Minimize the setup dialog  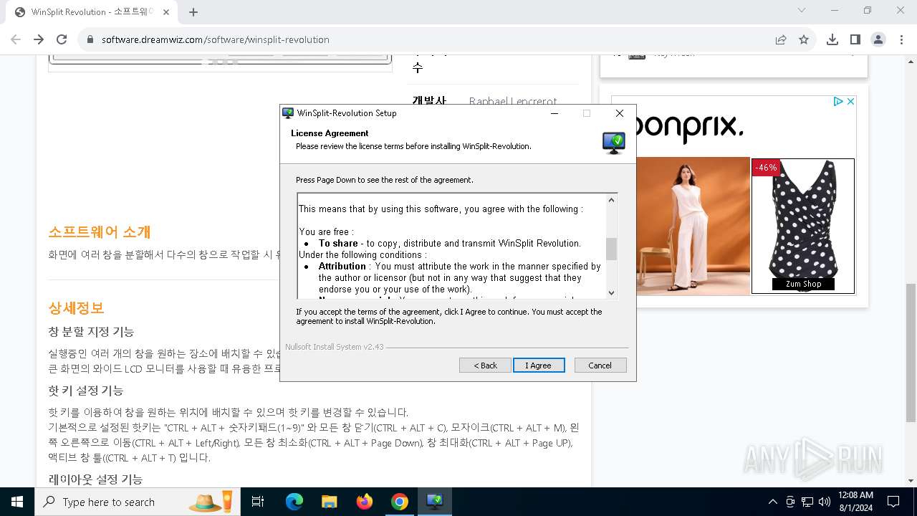coord(554,113)
